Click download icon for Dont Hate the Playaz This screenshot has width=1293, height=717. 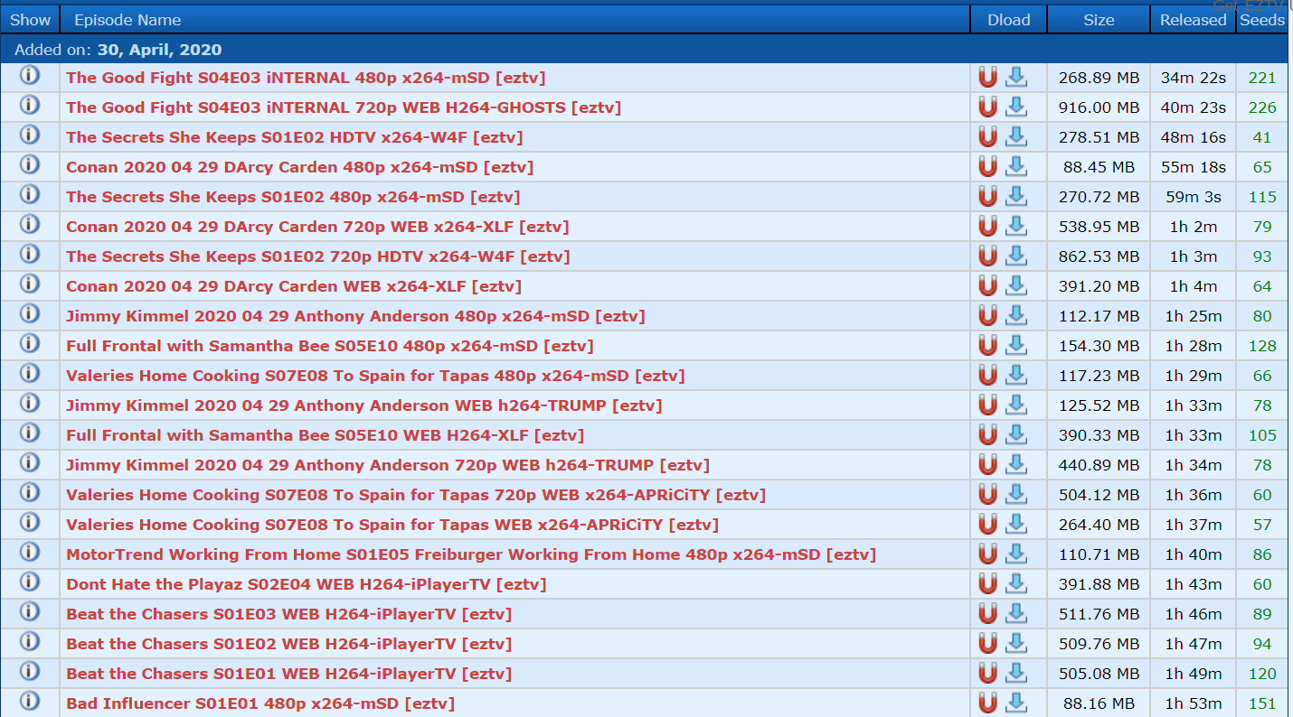(1016, 584)
